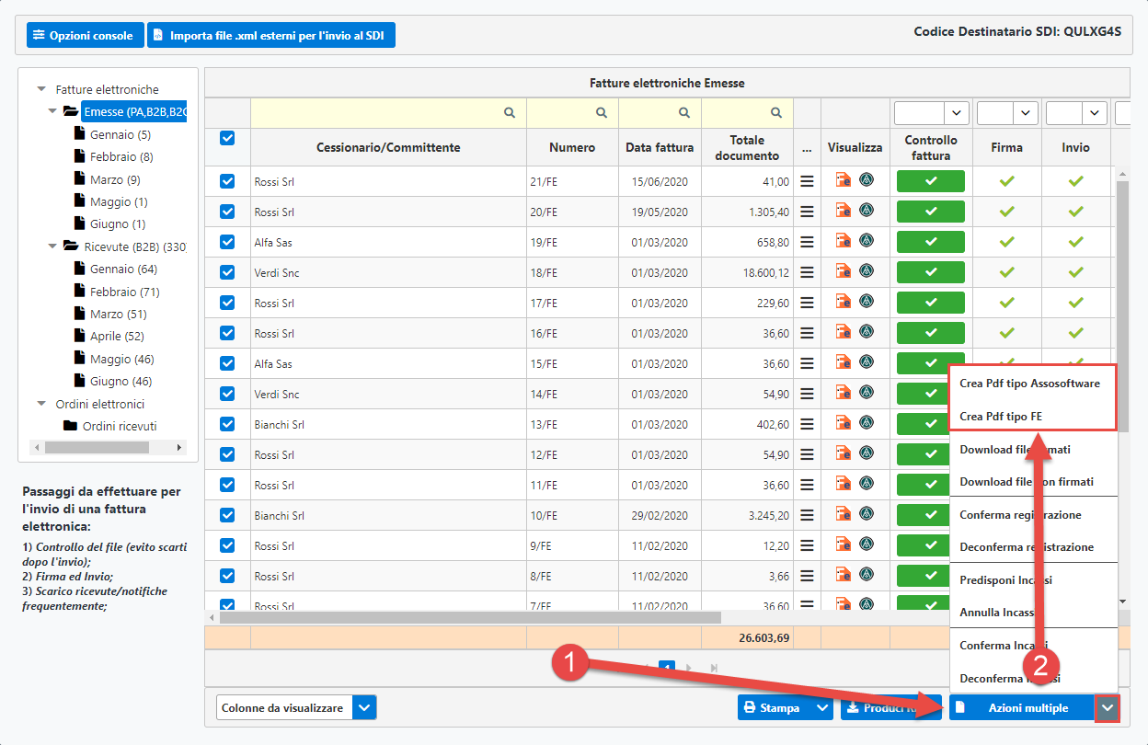This screenshot has width=1148, height=745.
Task: Click green Controllo fattura status for 21/FE
Action: pos(931,181)
